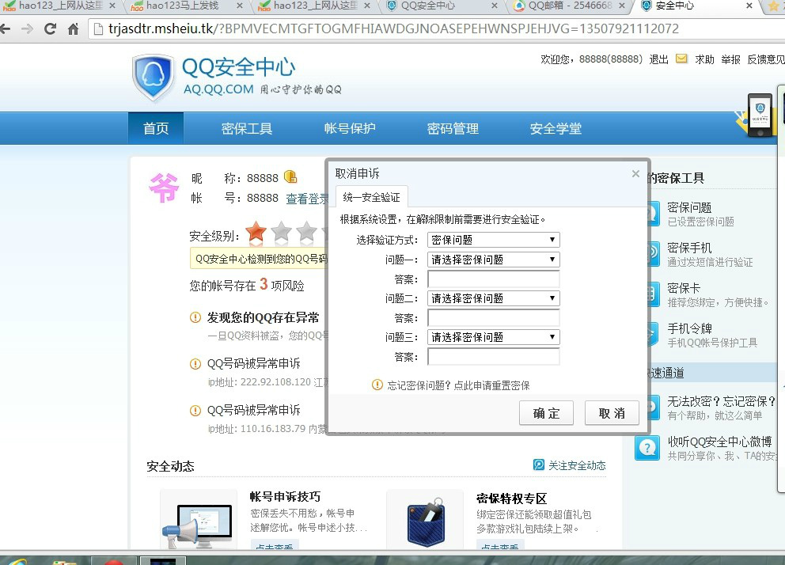Open the 选择验证方式 dropdown
The height and width of the screenshot is (565, 785).
[x=494, y=240]
